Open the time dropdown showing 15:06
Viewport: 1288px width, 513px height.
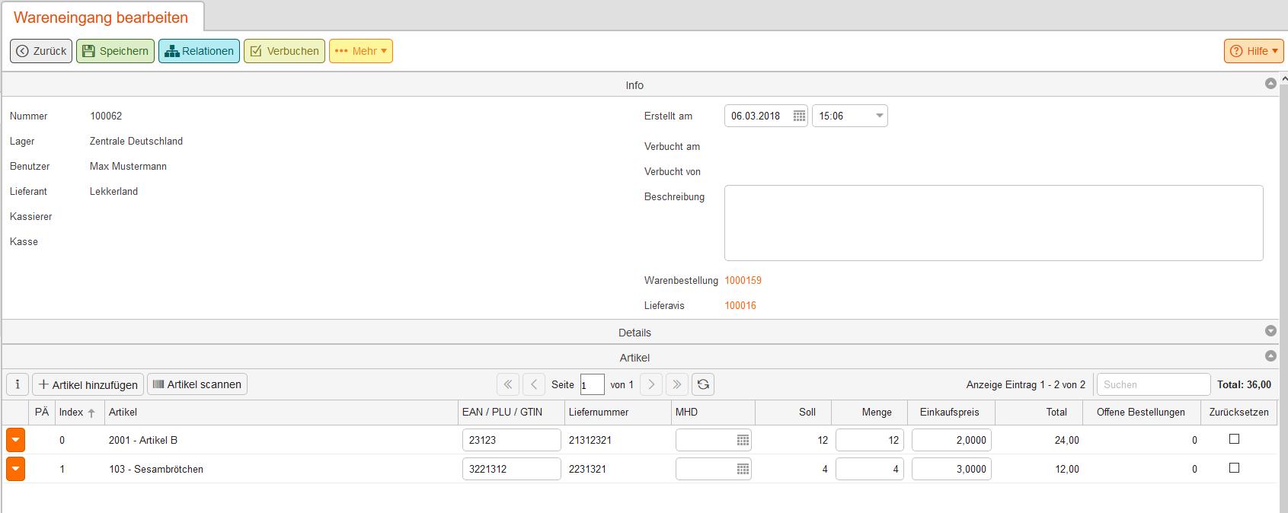(879, 116)
